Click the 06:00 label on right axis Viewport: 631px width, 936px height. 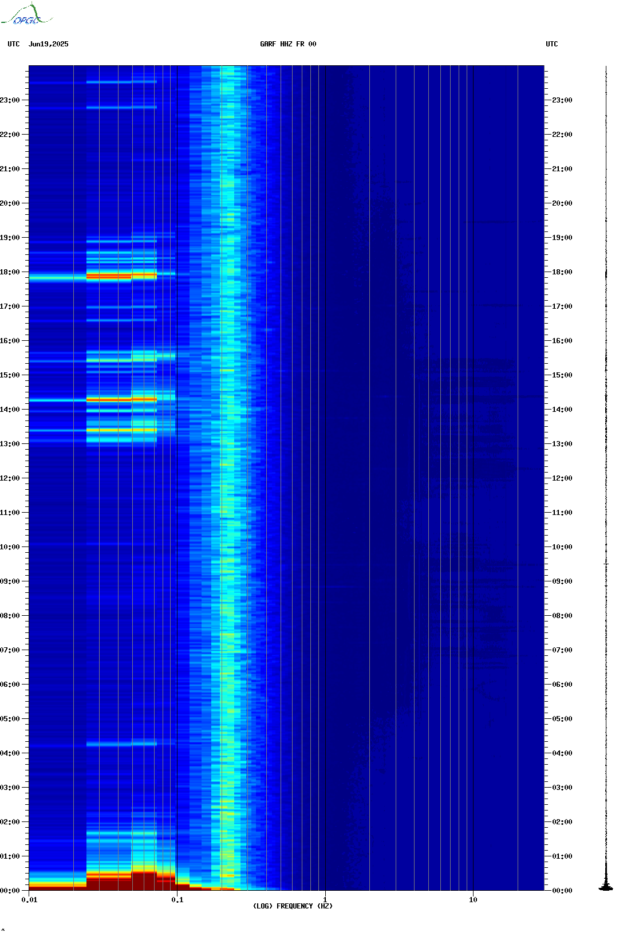tap(562, 685)
